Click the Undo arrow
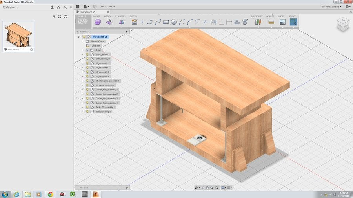This screenshot has width=353, height=198. [102, 7]
